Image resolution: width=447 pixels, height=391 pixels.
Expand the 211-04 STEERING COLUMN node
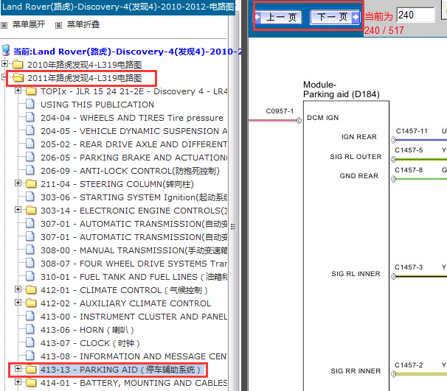[18, 183]
